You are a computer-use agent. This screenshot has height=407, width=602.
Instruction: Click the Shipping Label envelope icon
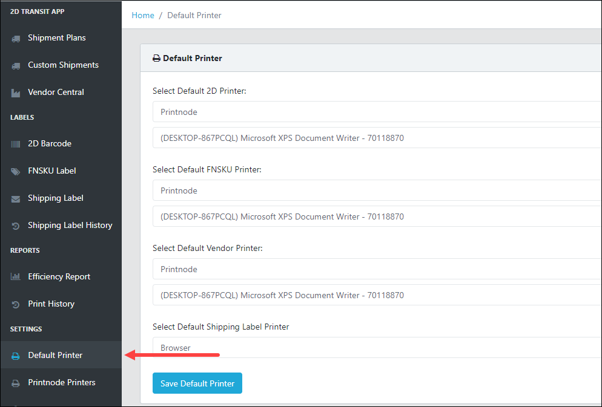(16, 198)
